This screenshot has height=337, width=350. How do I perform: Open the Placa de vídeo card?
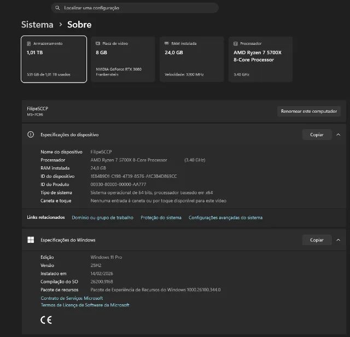pyautogui.click(x=123, y=59)
